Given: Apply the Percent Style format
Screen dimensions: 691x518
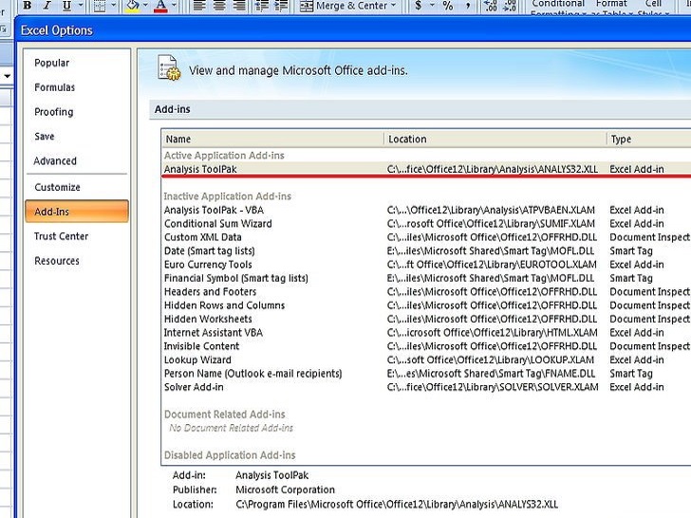Looking at the screenshot, I should (x=448, y=6).
